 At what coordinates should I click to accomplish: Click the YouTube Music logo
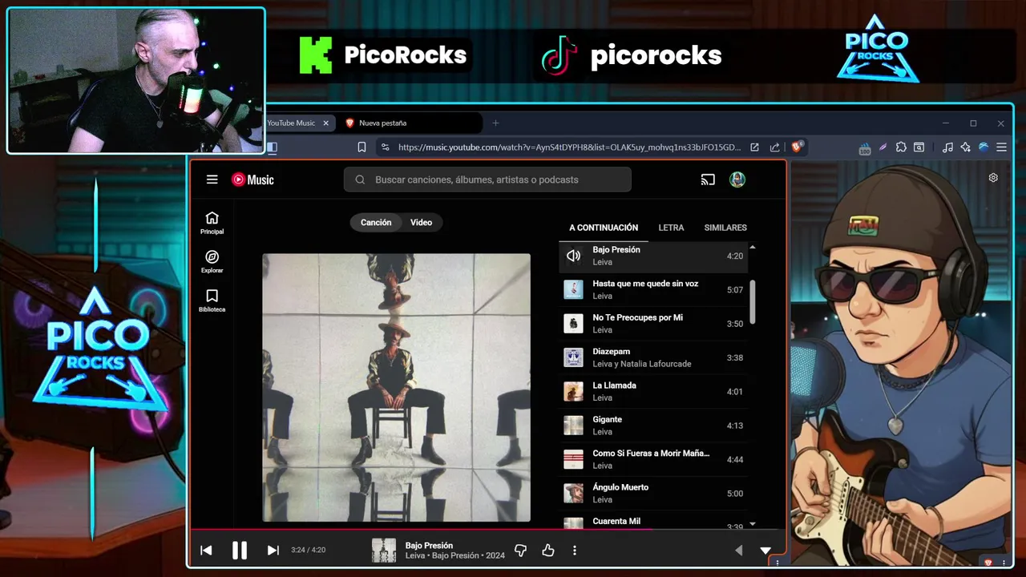[x=252, y=180]
